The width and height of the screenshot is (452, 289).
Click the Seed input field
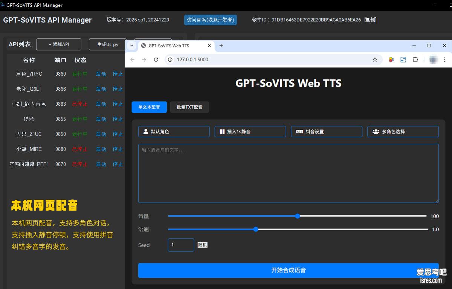click(x=181, y=245)
